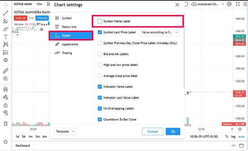248x151 pixels.
Task: Hide Previous day OHLC indicator with eye icon
Action: click(x=42, y=30)
